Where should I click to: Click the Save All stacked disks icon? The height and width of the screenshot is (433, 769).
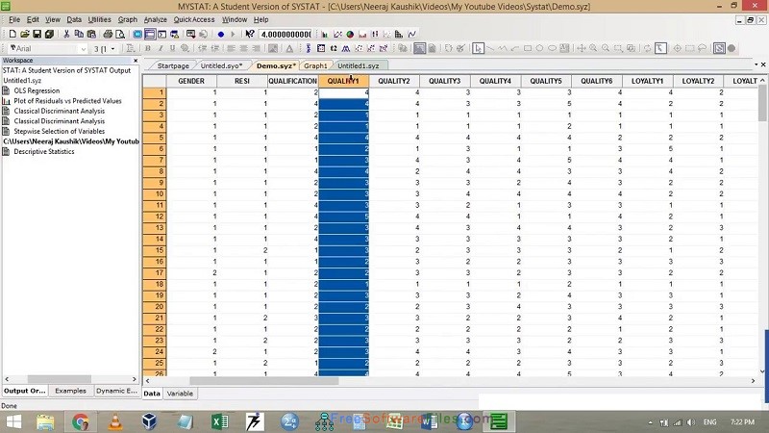point(49,34)
